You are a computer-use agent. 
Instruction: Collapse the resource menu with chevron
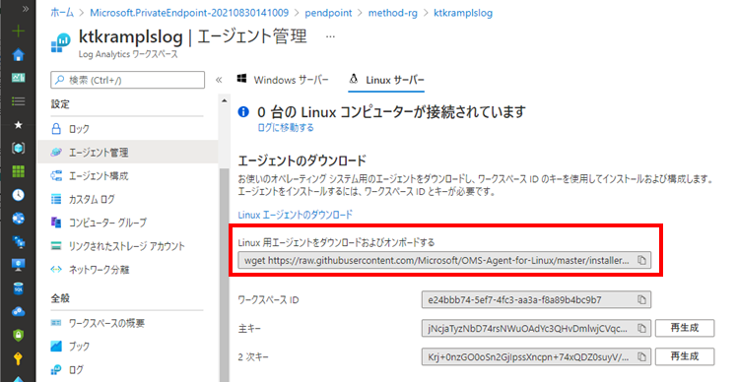click(x=219, y=80)
